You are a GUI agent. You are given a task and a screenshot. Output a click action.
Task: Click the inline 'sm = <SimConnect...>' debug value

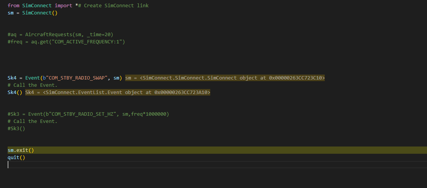tap(225, 78)
